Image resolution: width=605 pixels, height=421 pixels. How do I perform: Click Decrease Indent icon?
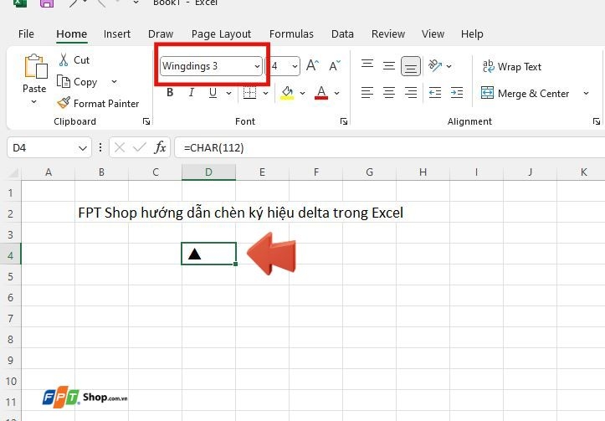click(435, 93)
